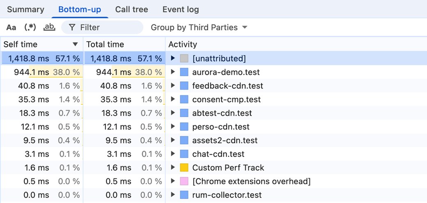Select the feedback-cdn.test activity label
The width and height of the screenshot is (427, 203).
tap(227, 86)
